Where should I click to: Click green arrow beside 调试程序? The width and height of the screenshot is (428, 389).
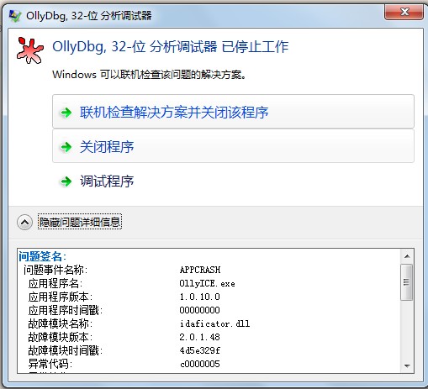point(66,181)
